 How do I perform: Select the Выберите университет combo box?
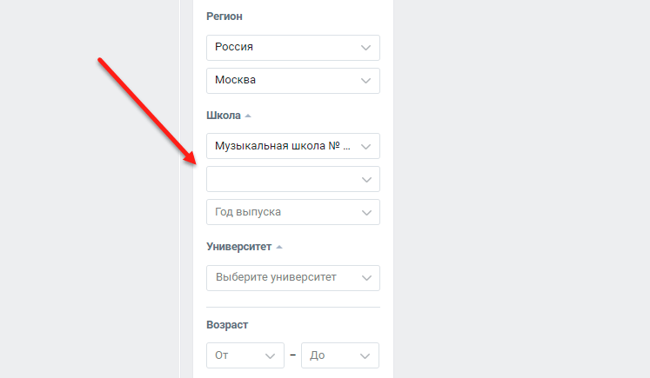[293, 278]
